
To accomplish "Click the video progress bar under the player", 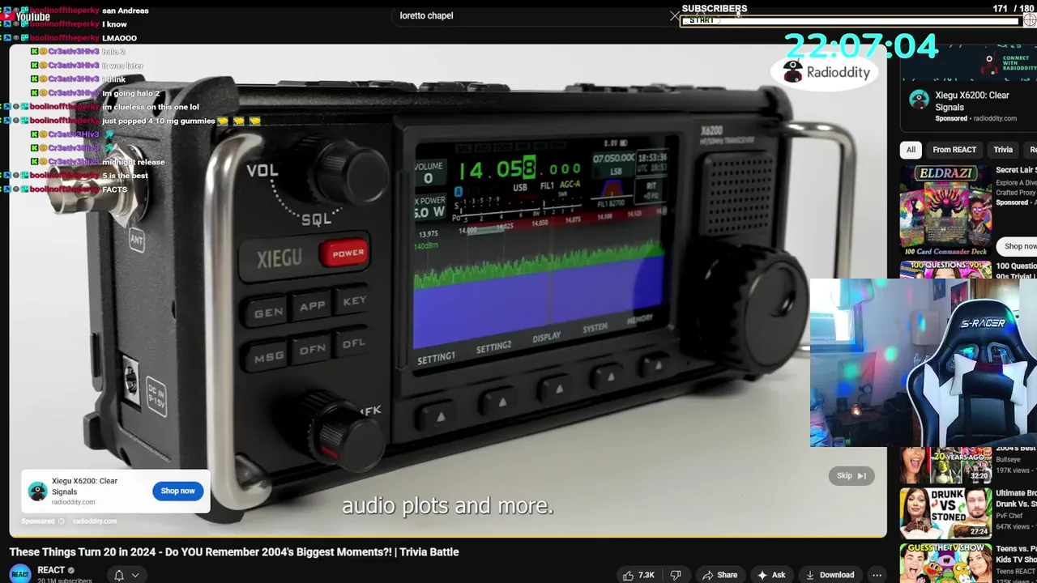I will pos(448,537).
